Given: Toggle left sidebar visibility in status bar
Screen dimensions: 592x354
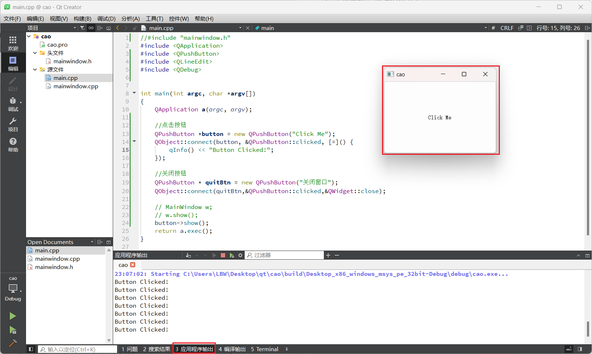Looking at the screenshot, I should click(31, 349).
